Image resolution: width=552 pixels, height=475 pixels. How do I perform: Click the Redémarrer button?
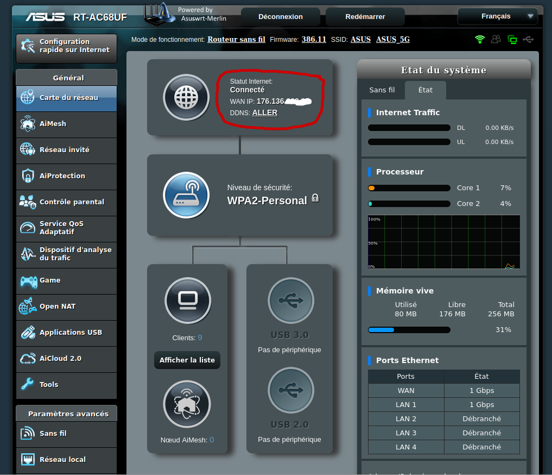[x=365, y=16]
